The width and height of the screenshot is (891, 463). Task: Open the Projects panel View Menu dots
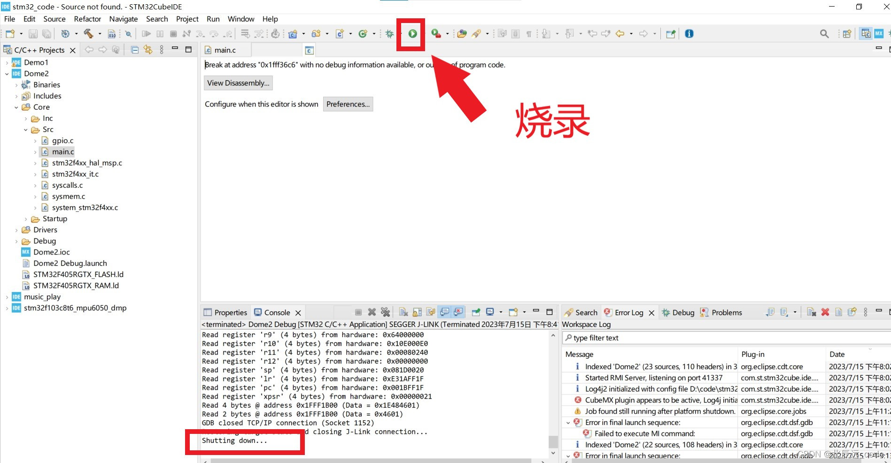162,50
